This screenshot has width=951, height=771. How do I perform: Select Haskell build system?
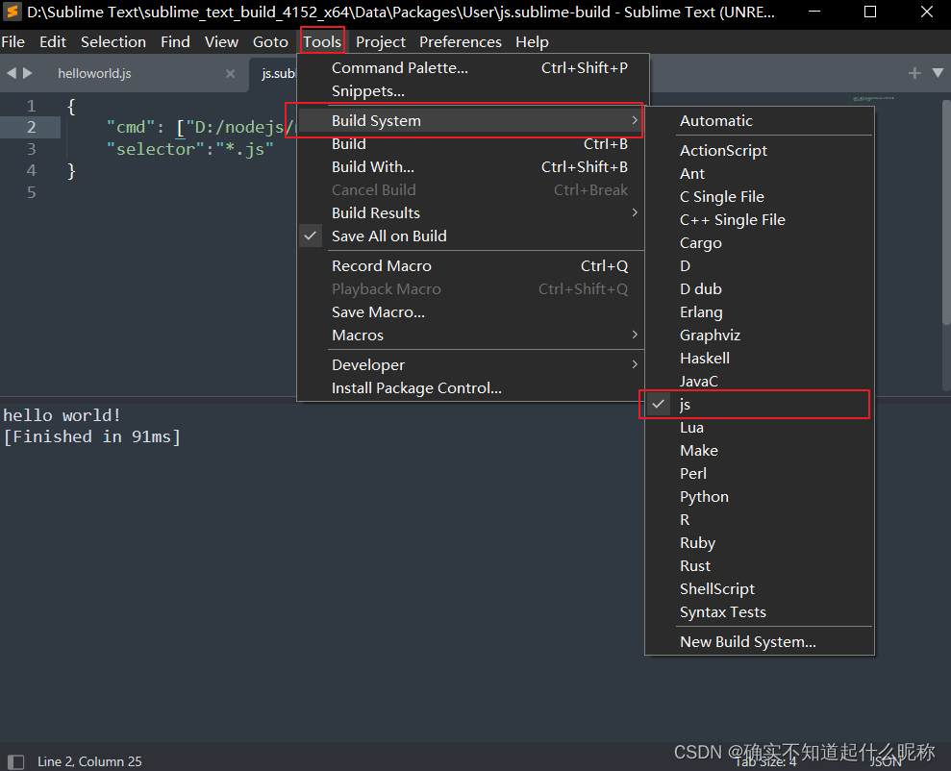pyautogui.click(x=760, y=359)
